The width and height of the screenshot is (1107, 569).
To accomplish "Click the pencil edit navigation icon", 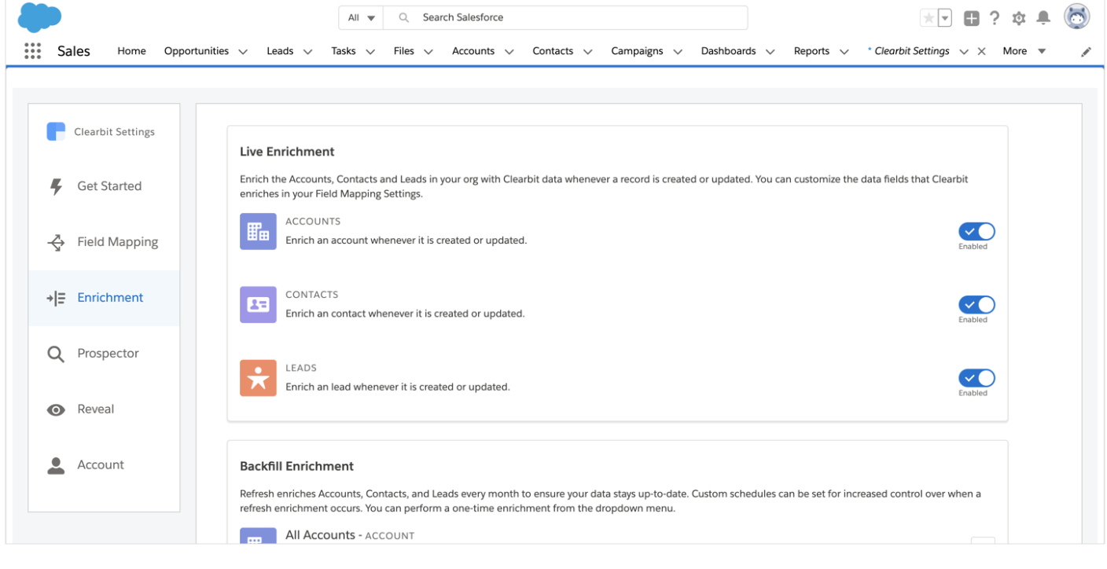I will 1086,52.
